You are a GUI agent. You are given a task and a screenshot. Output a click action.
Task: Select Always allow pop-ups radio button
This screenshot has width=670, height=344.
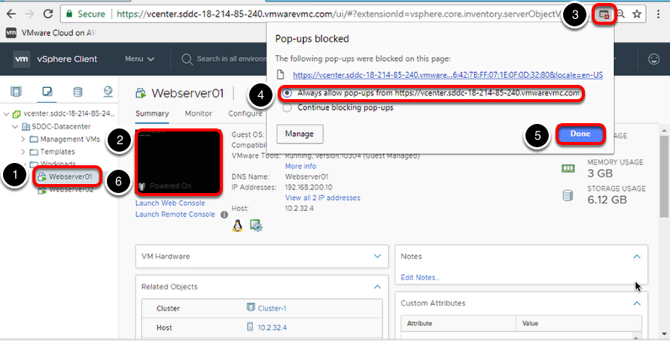click(287, 93)
